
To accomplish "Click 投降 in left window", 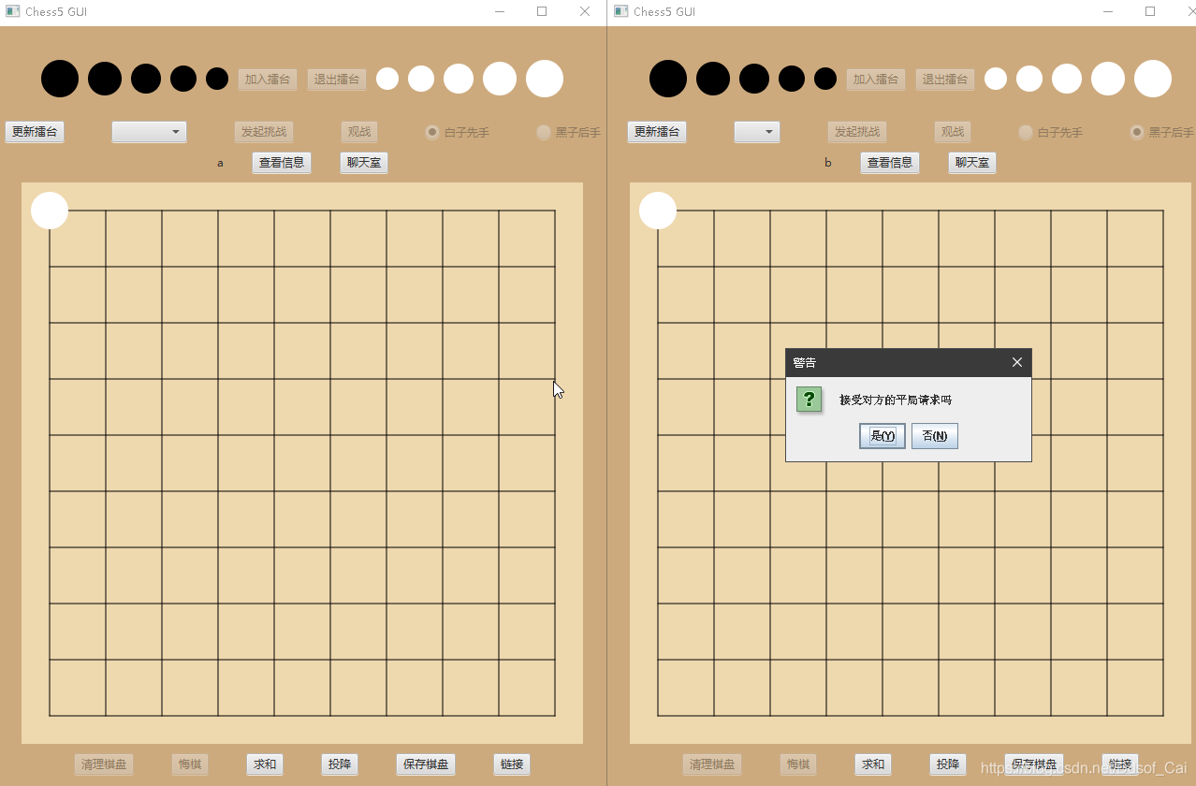I will pos(340,764).
